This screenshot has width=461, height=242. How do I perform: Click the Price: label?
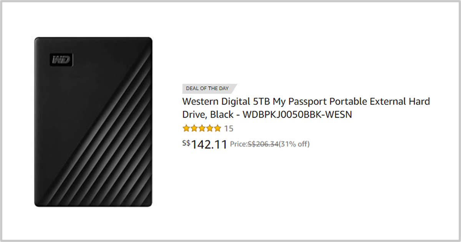click(239, 144)
